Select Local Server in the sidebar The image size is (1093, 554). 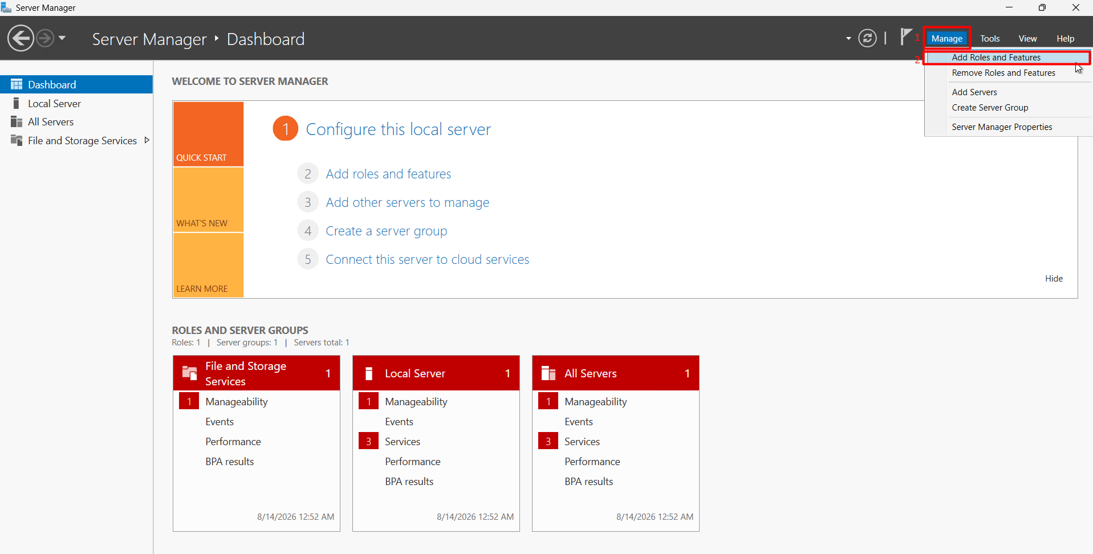76,103
